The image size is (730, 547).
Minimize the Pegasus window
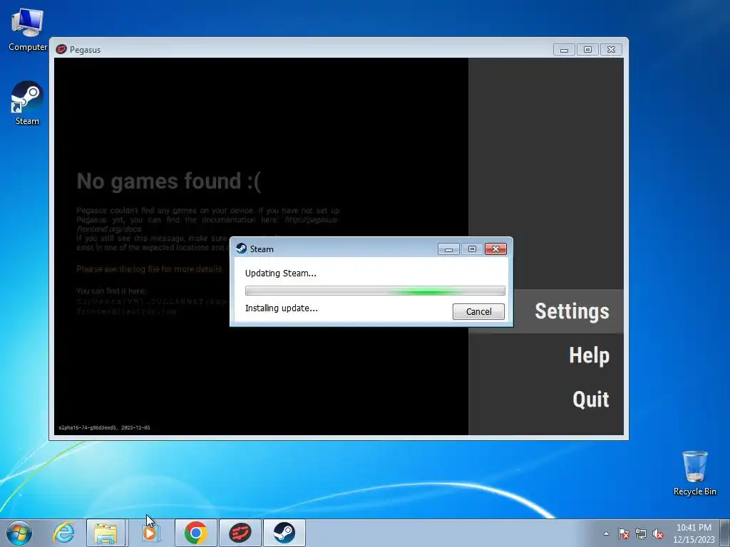pos(564,50)
